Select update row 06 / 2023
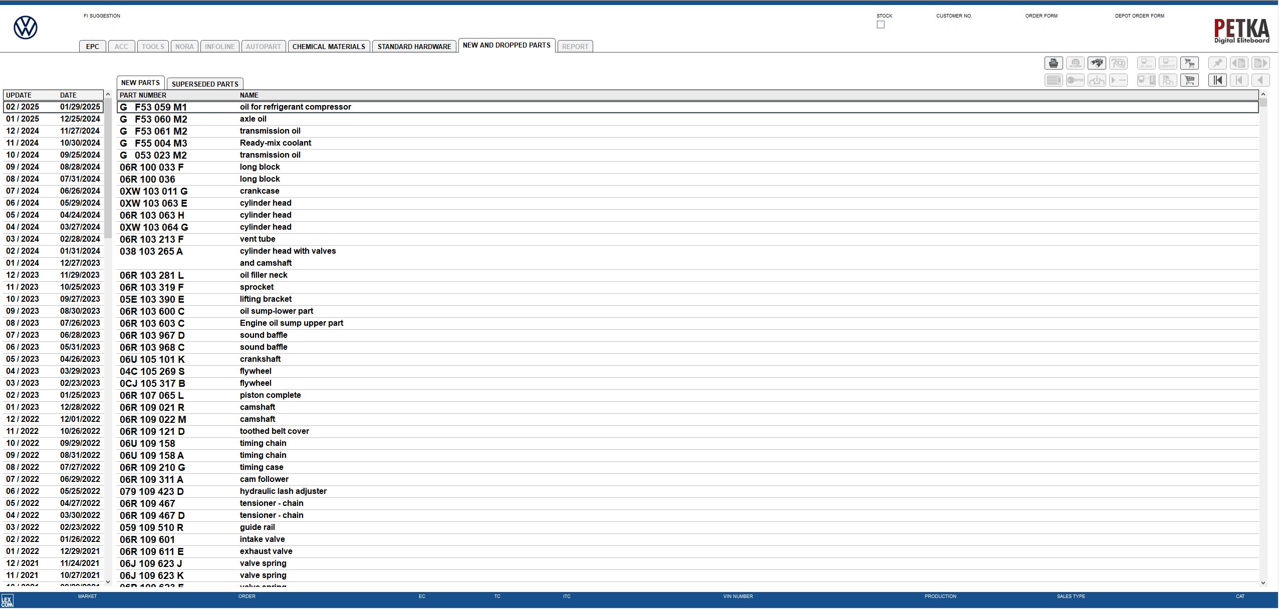The height and width of the screenshot is (609, 1279). click(x=53, y=347)
